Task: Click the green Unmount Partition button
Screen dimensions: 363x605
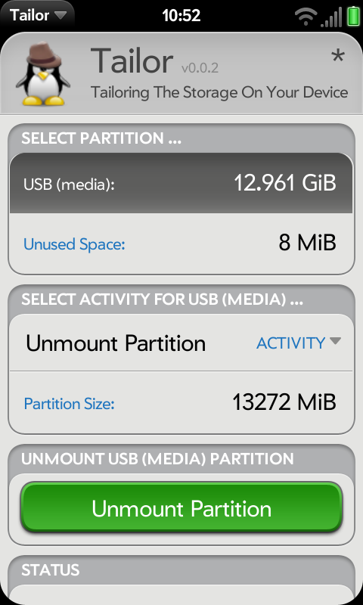Action: (x=181, y=507)
